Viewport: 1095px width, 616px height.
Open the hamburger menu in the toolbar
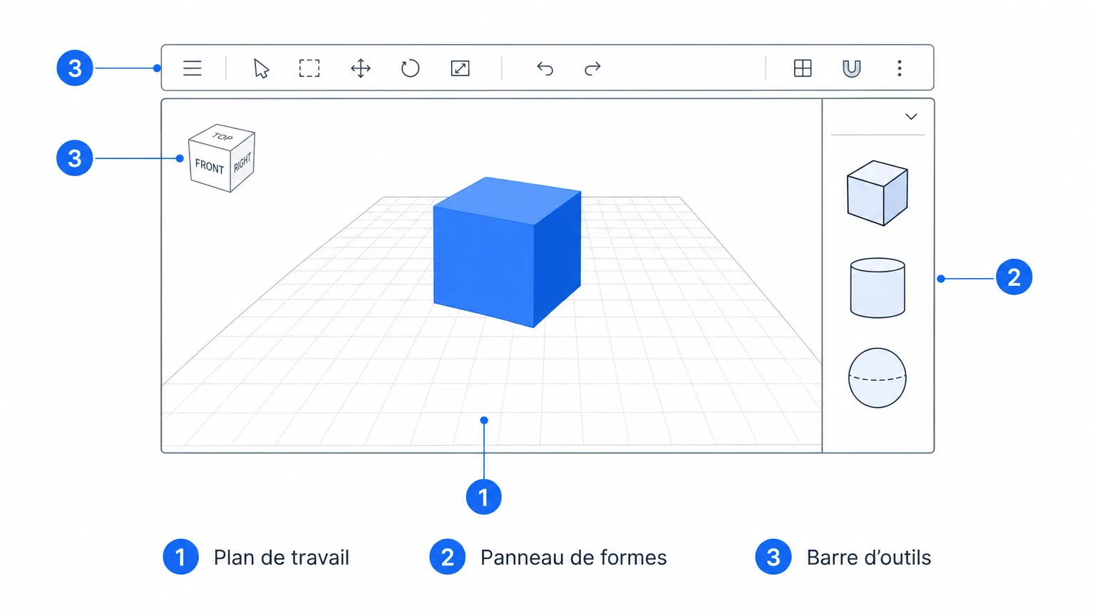pyautogui.click(x=192, y=68)
